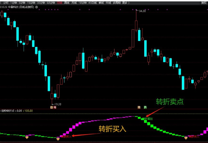Click the leftmost orange diamond indicator signal

coord(27,137)
